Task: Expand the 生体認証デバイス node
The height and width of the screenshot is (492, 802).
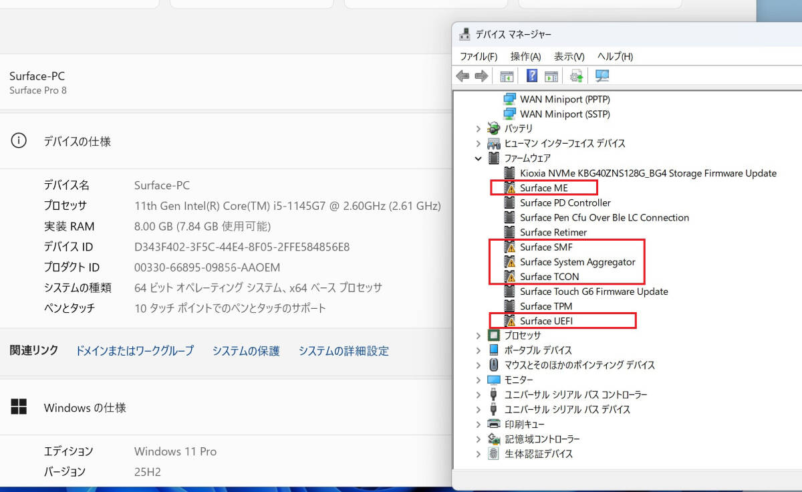Action: 478,454
